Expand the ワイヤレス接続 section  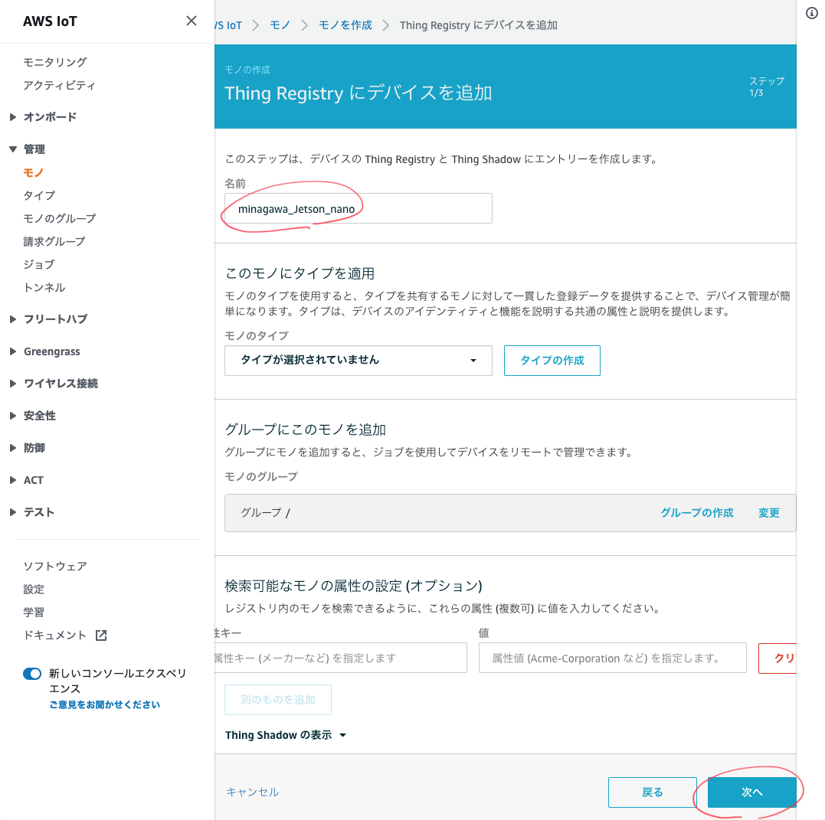click(x=12, y=384)
